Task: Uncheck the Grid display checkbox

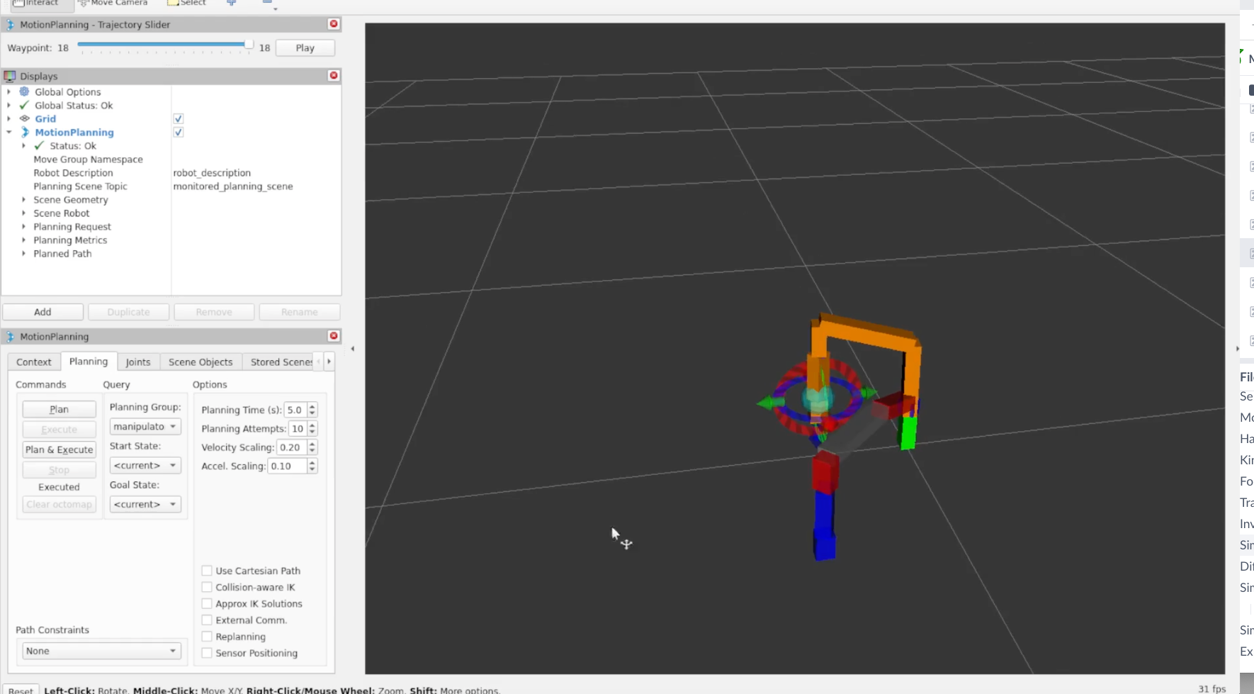Action: pos(179,119)
